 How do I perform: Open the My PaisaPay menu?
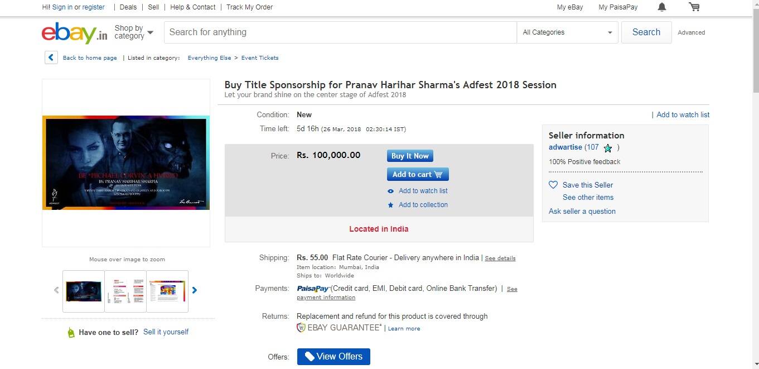pyautogui.click(x=618, y=7)
